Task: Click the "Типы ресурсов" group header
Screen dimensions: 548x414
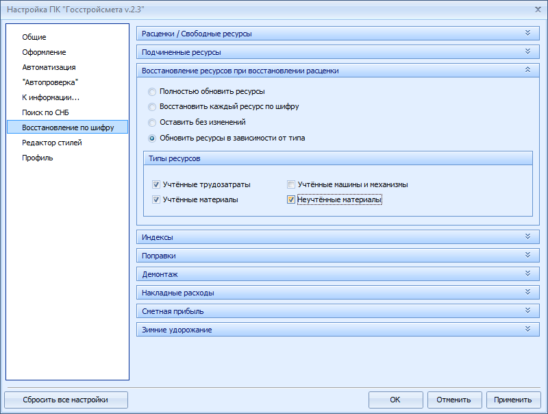Action: [338, 158]
